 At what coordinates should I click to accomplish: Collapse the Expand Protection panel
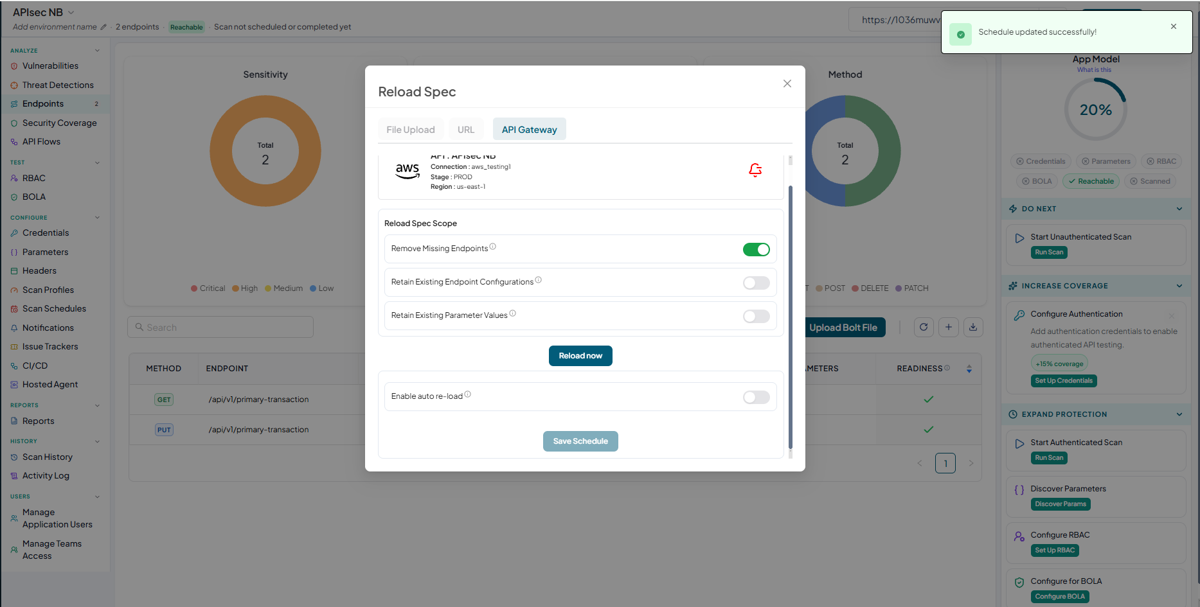[1179, 414]
